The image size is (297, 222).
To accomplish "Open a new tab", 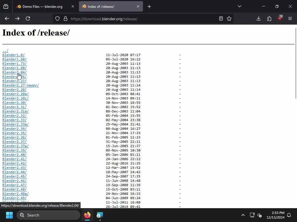I will (x=149, y=7).
